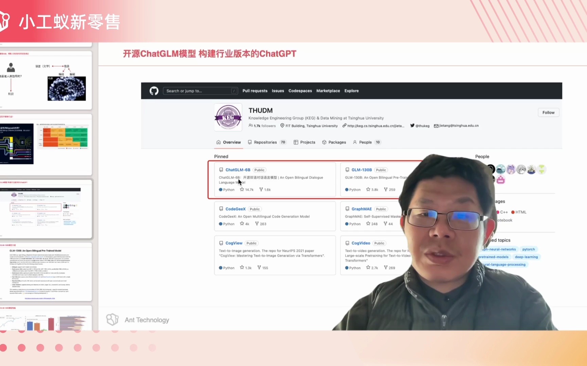Open the People tab

click(x=365, y=142)
